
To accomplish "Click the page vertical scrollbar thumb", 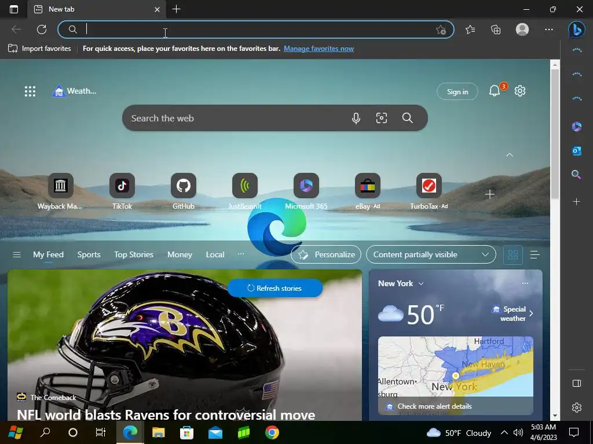I will (x=555, y=134).
